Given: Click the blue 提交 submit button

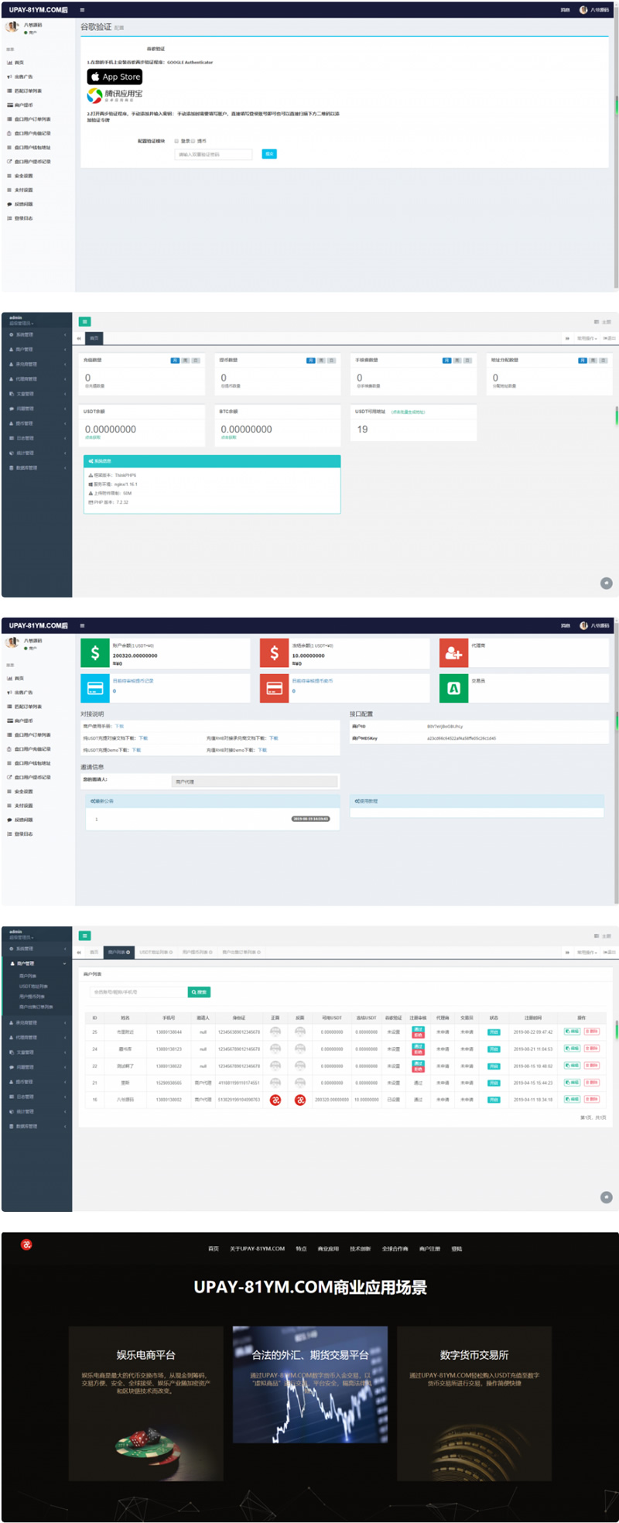Looking at the screenshot, I should pos(269,154).
